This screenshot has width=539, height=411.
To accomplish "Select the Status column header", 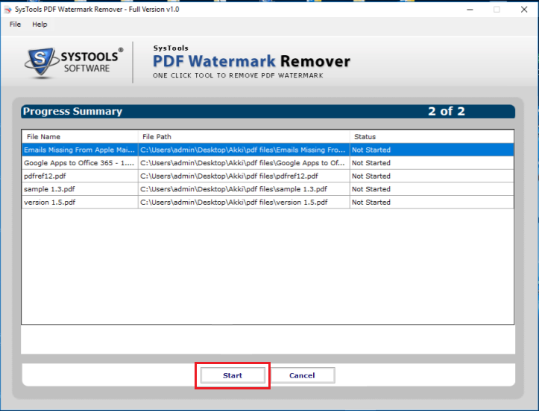I will pos(432,137).
